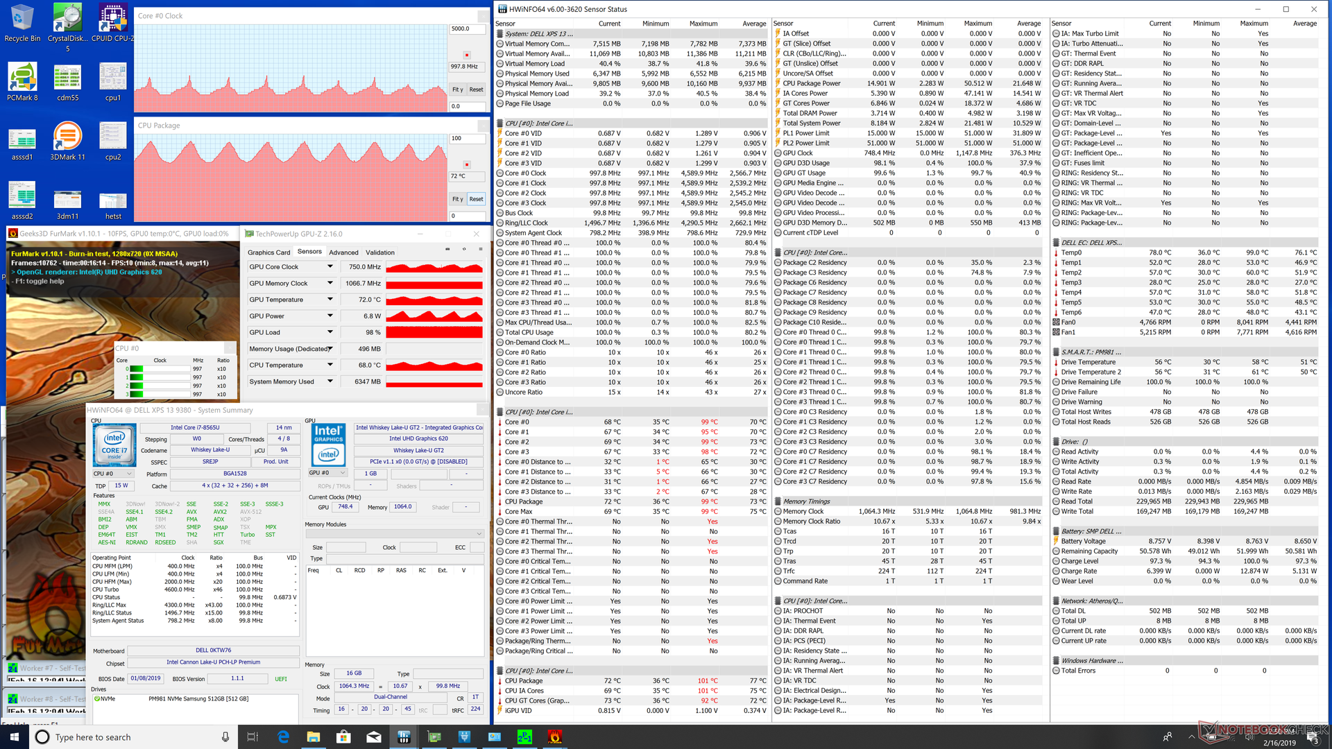Viewport: 1332px width, 749px height.
Task: Open Task View from the taskbar
Action: [253, 737]
